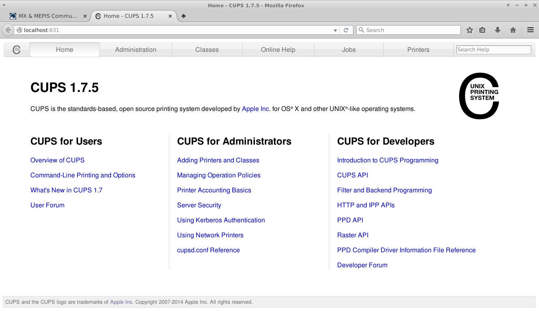
Task: Click the magnifier icon in the search bar
Action: (x=361, y=30)
